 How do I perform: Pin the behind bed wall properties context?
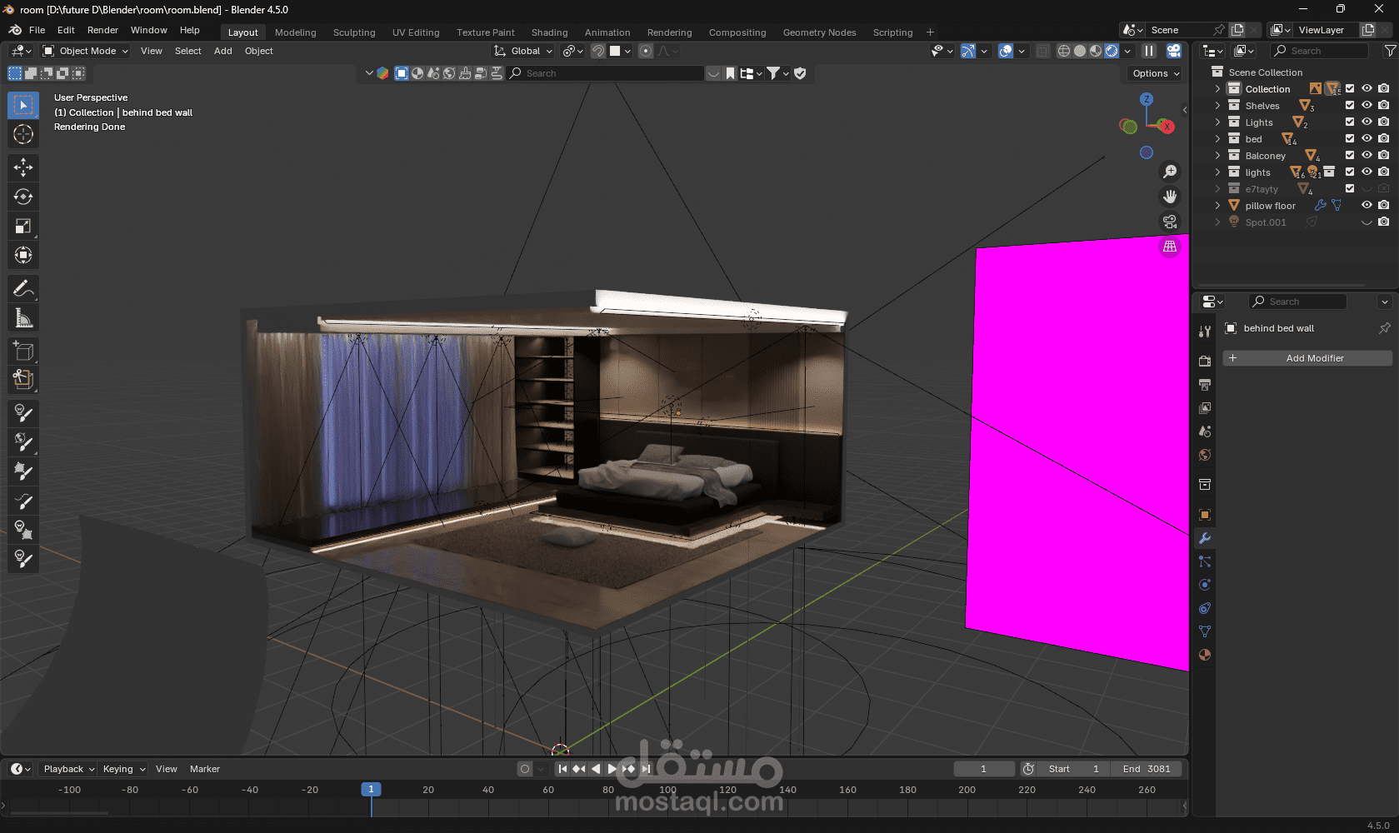click(1385, 328)
